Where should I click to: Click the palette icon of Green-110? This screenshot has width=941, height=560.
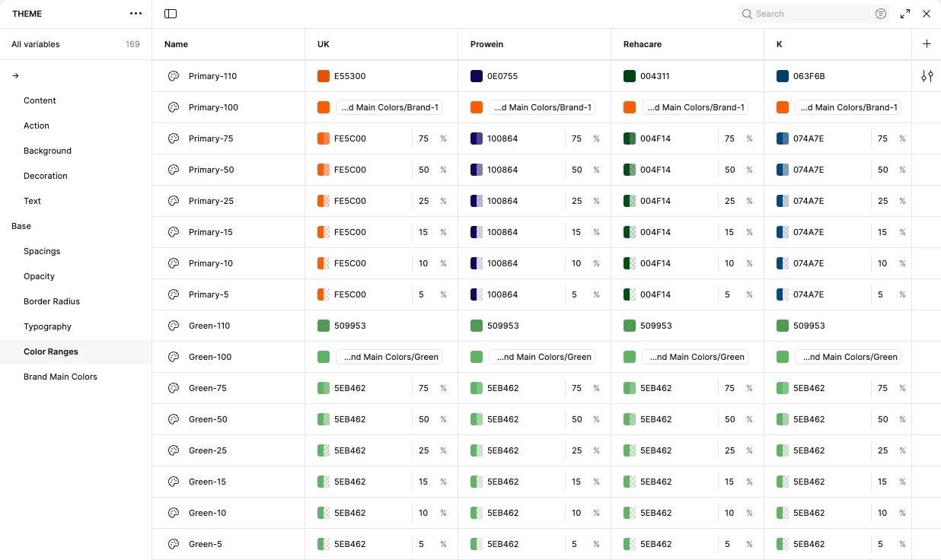pos(174,326)
